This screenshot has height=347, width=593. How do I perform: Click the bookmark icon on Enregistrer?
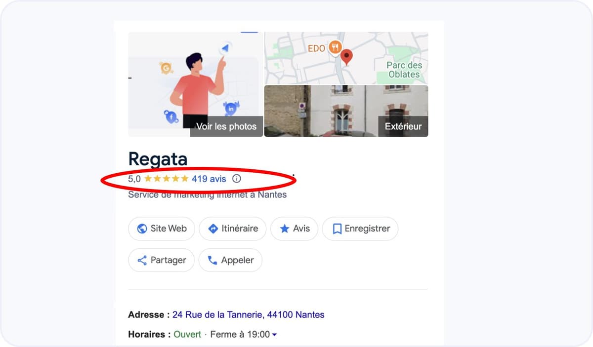coord(337,229)
